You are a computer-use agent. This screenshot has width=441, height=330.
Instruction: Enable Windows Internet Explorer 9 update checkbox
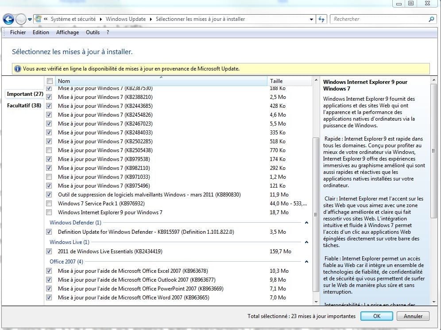(x=49, y=212)
